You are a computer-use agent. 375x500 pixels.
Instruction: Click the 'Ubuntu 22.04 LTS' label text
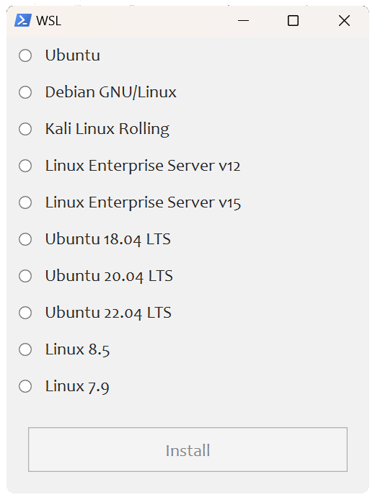point(108,313)
